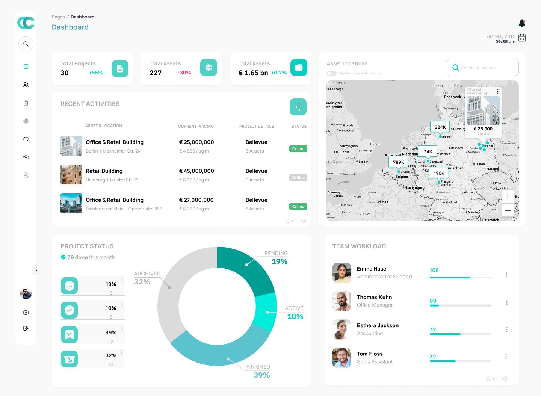Open the chat bubble icon in the sidebar

click(x=26, y=139)
